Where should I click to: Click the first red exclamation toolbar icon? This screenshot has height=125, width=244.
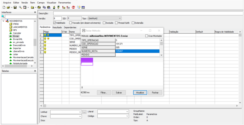point(64,7)
